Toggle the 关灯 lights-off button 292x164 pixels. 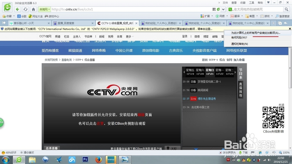coord(172,148)
